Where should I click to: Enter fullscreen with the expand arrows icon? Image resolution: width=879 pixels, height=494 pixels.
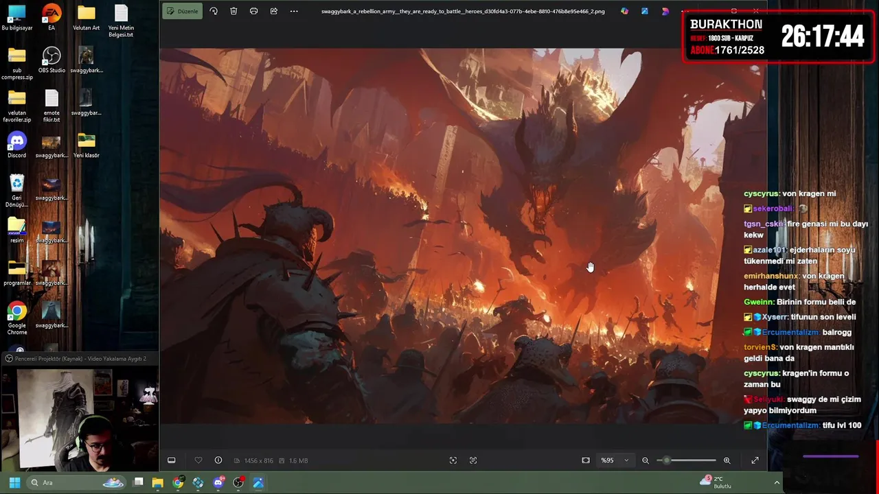coord(755,460)
